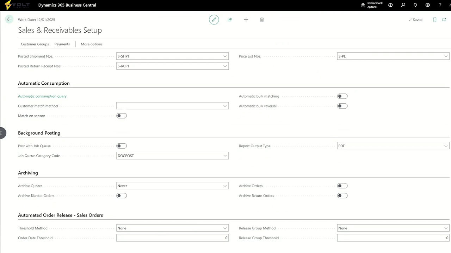Toggle Archive Return Orders switch
The width and height of the screenshot is (451, 253).
342,195
